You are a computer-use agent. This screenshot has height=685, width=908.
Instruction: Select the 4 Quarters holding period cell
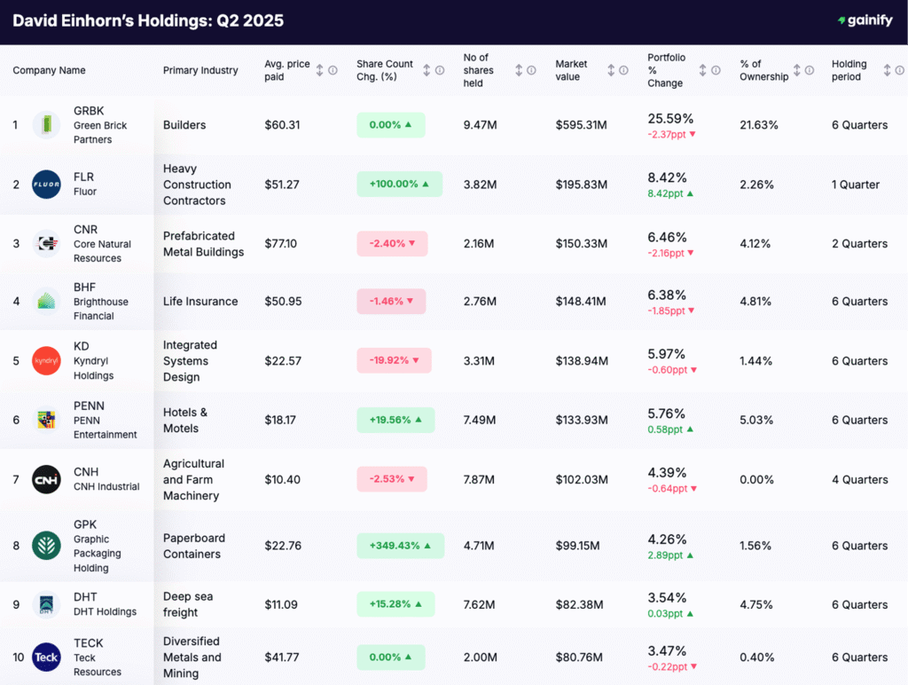[x=859, y=479]
